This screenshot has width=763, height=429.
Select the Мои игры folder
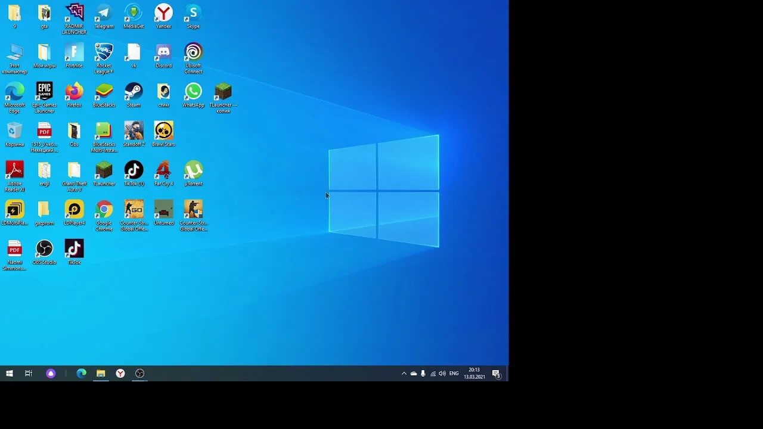pos(44,55)
